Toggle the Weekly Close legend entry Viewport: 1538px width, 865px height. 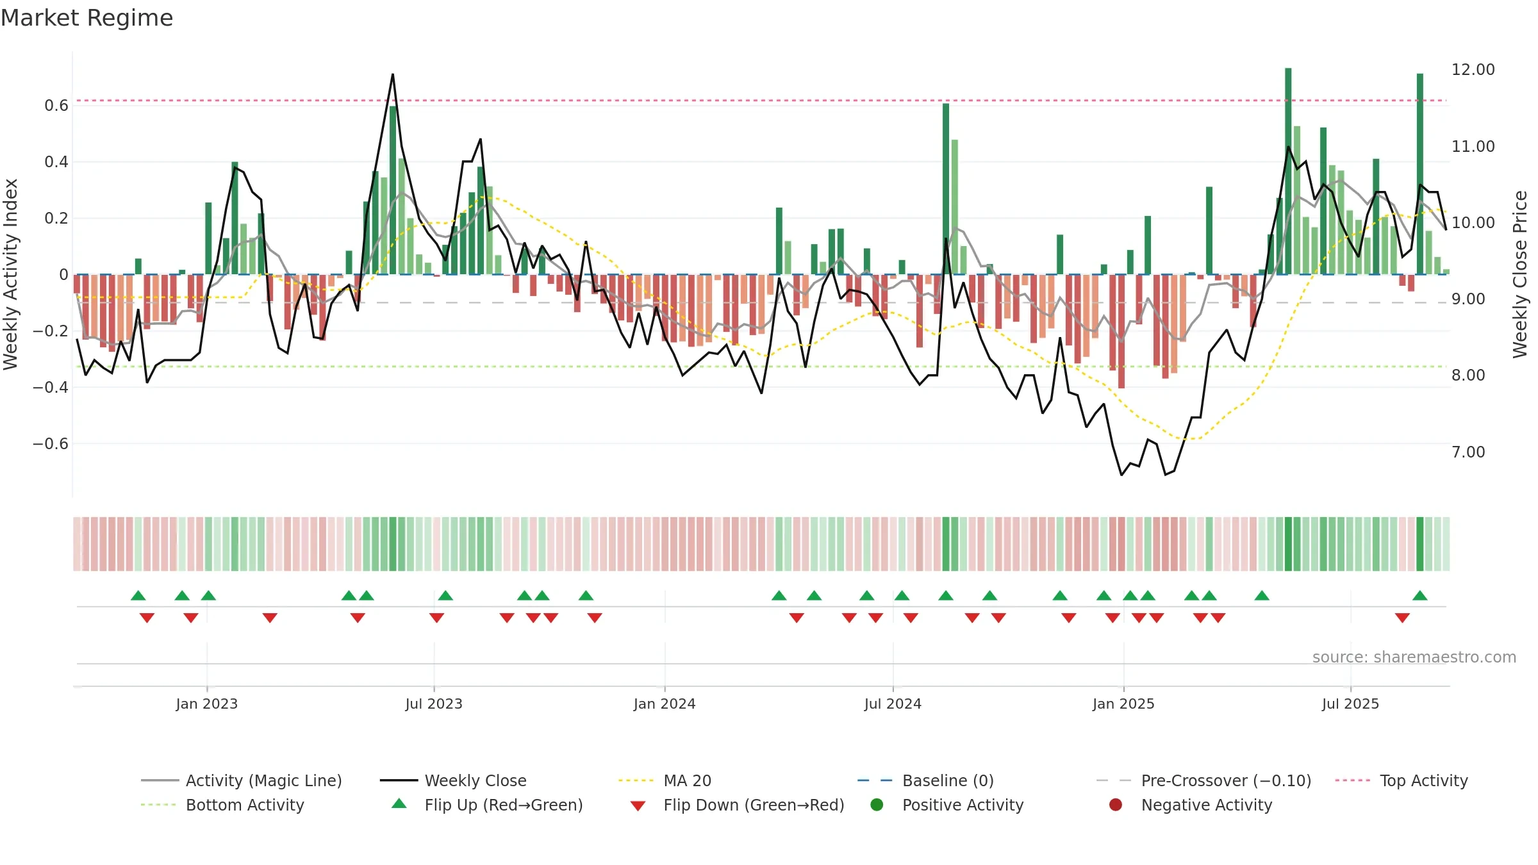point(453,780)
